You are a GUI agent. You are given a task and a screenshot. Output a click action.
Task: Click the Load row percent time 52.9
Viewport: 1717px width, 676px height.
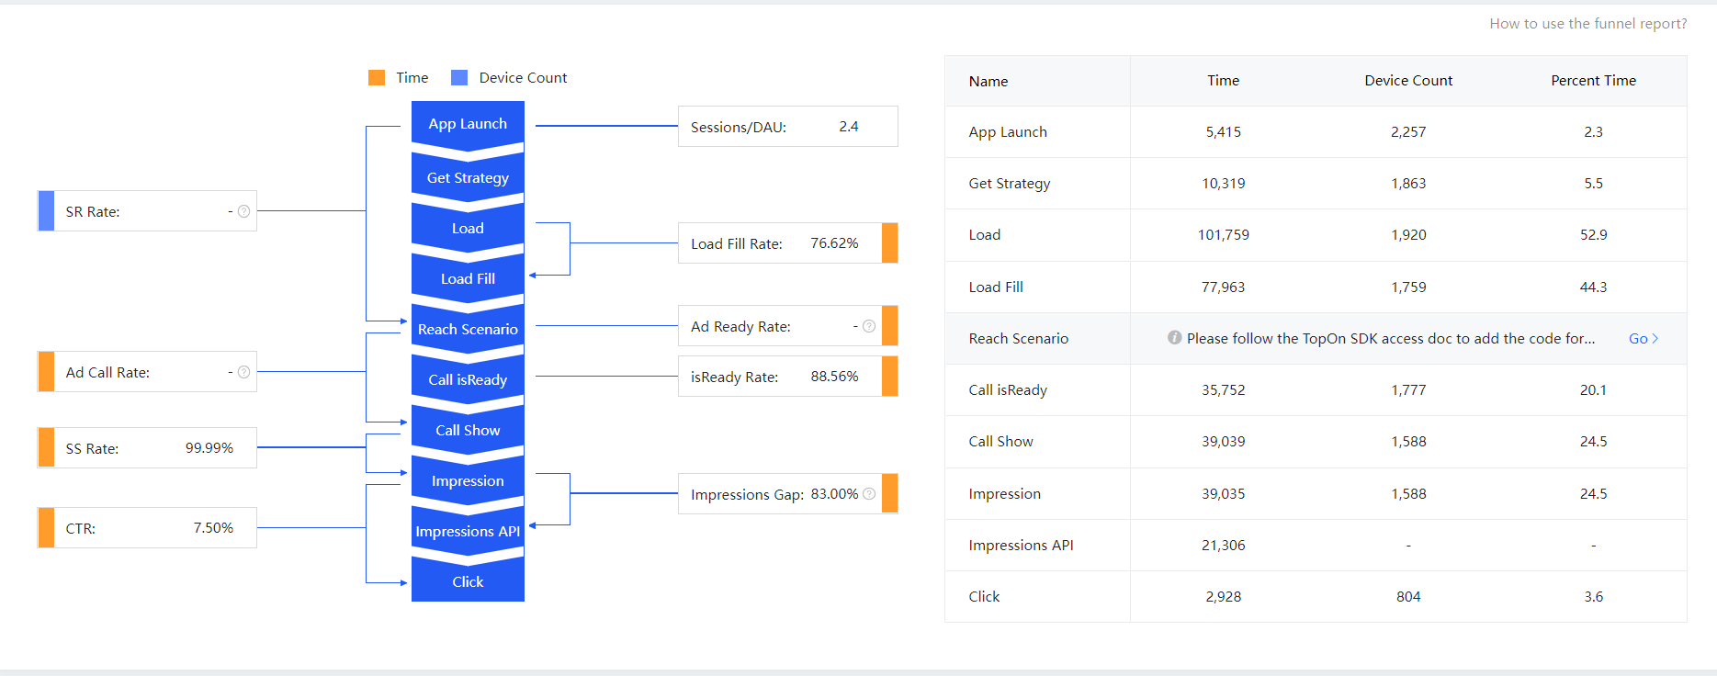pyautogui.click(x=1594, y=235)
